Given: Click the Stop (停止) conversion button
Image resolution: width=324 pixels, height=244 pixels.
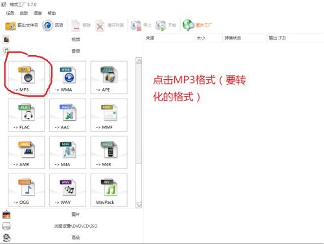Looking at the screenshot, I should tap(141, 25).
